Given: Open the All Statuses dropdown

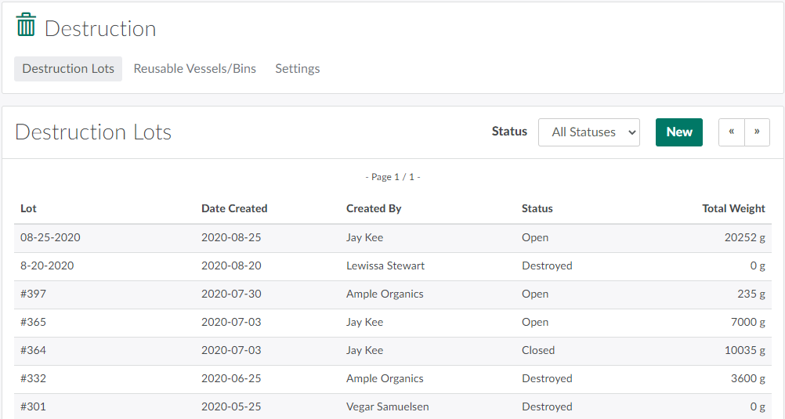Looking at the screenshot, I should [x=588, y=132].
